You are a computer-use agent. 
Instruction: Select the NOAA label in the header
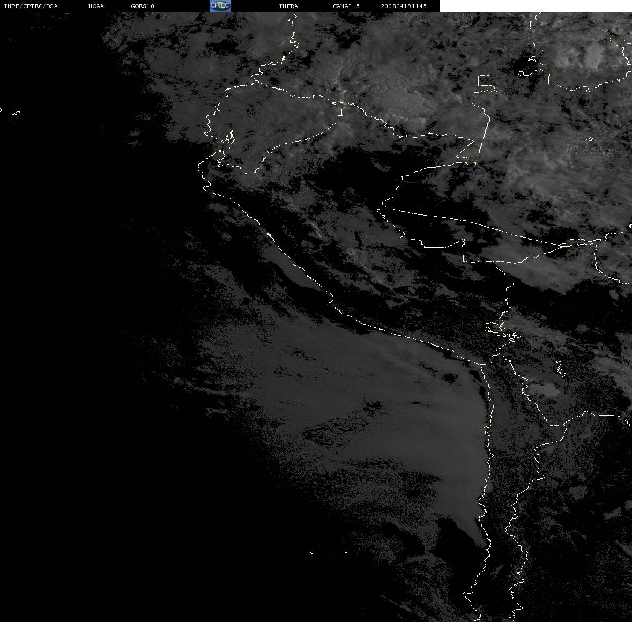pos(96,6)
